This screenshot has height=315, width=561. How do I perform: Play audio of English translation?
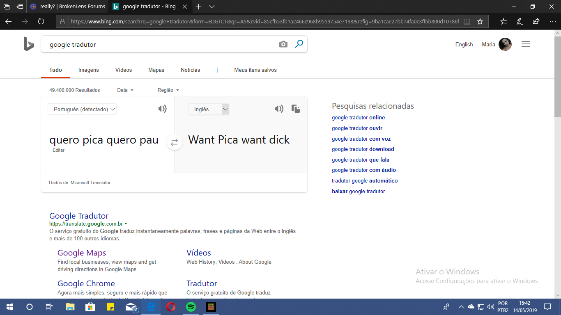coord(279,109)
